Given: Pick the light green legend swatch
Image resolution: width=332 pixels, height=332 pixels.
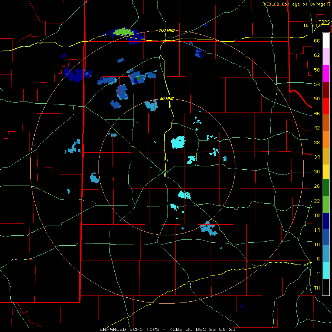Looking at the screenshot, I should click(x=326, y=204).
